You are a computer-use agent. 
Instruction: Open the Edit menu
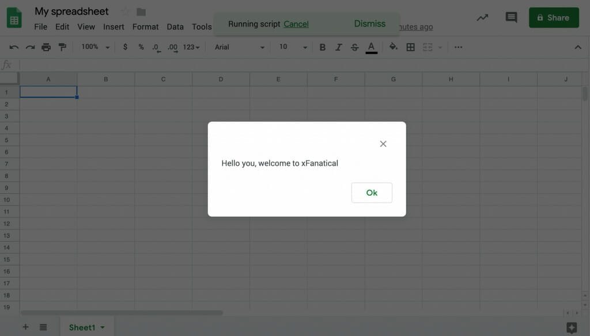click(62, 26)
